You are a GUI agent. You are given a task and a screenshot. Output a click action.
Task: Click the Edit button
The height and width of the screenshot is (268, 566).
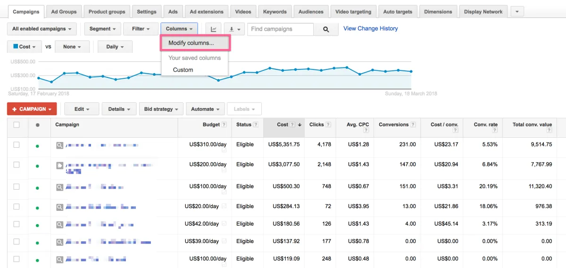click(x=82, y=109)
